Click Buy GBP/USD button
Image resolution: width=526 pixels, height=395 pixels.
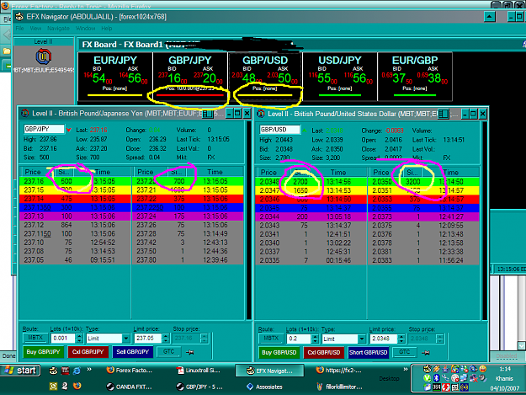click(279, 353)
